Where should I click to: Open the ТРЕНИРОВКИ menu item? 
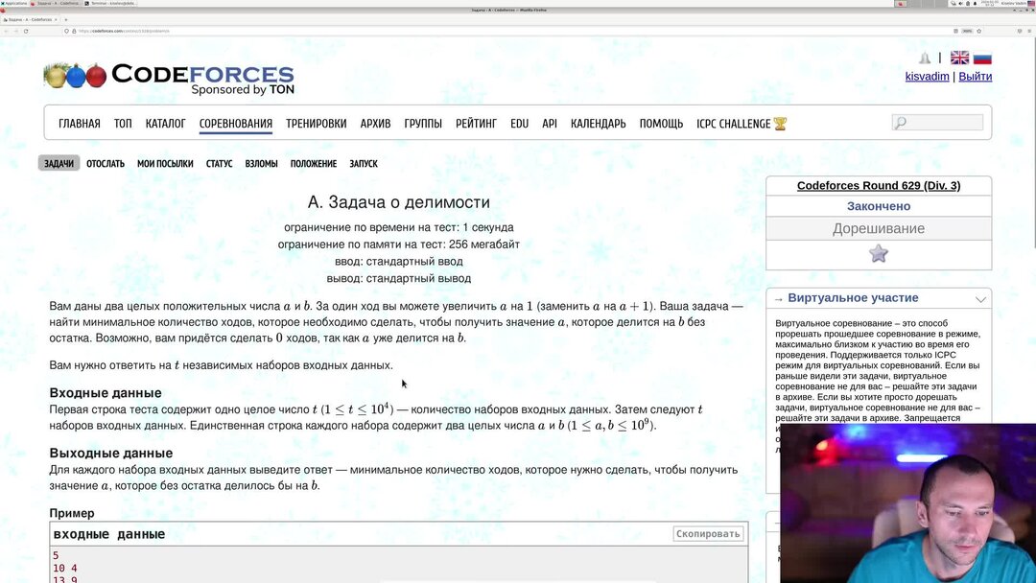(x=316, y=124)
